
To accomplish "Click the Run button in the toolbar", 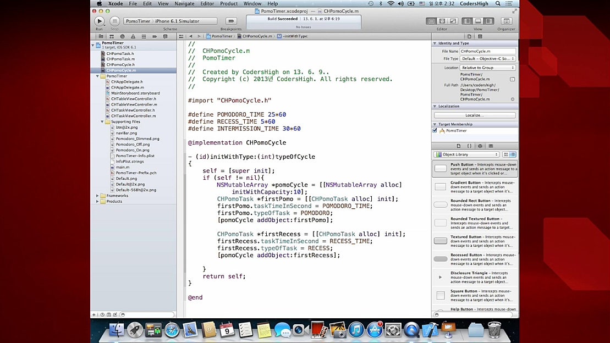I will pyautogui.click(x=99, y=21).
